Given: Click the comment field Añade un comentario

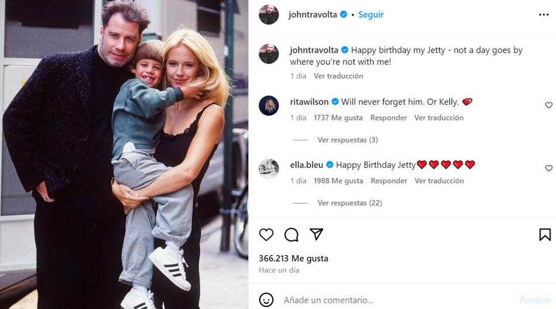Looking at the screenshot, I should [328, 300].
